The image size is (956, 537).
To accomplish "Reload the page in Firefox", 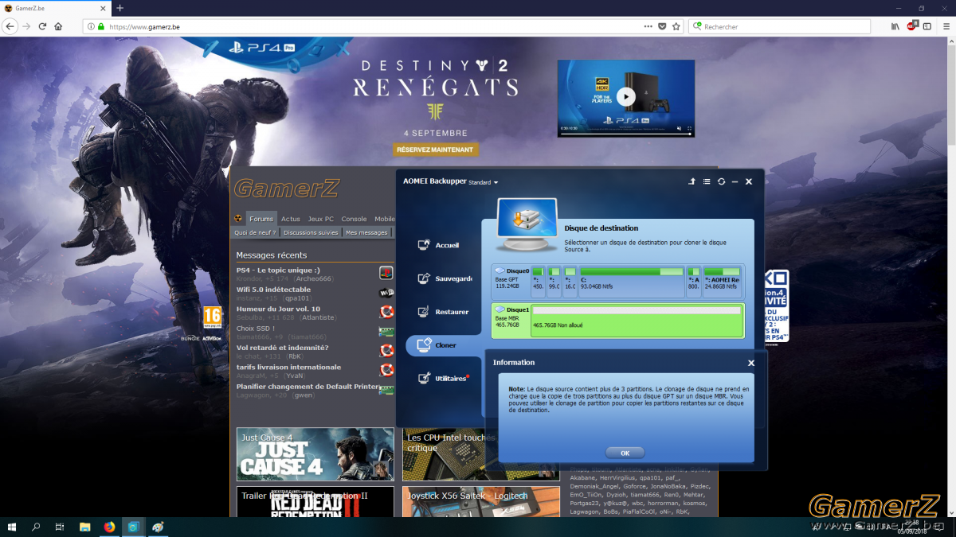I will coord(42,26).
